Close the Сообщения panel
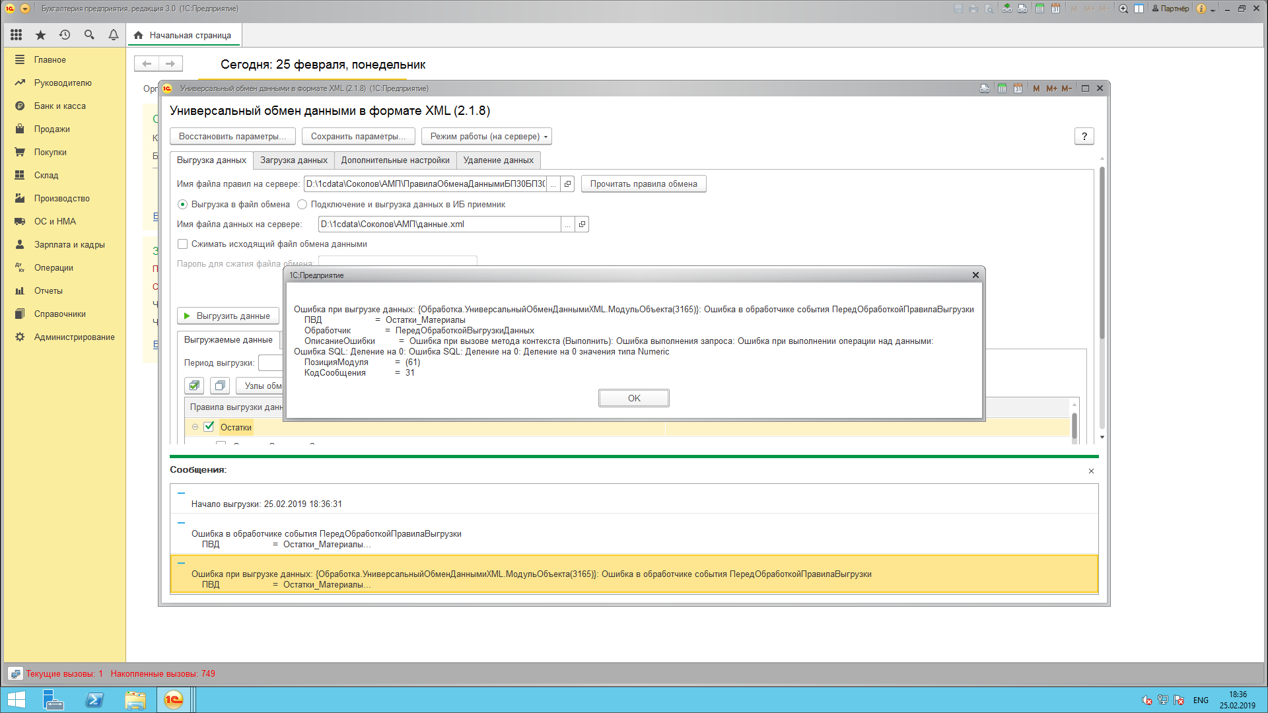This screenshot has height=713, width=1268. pyautogui.click(x=1091, y=471)
